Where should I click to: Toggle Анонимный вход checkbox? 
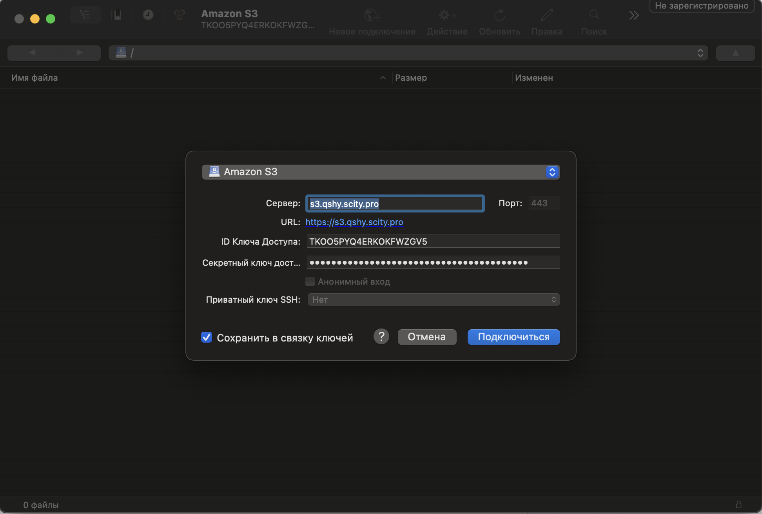click(x=310, y=282)
